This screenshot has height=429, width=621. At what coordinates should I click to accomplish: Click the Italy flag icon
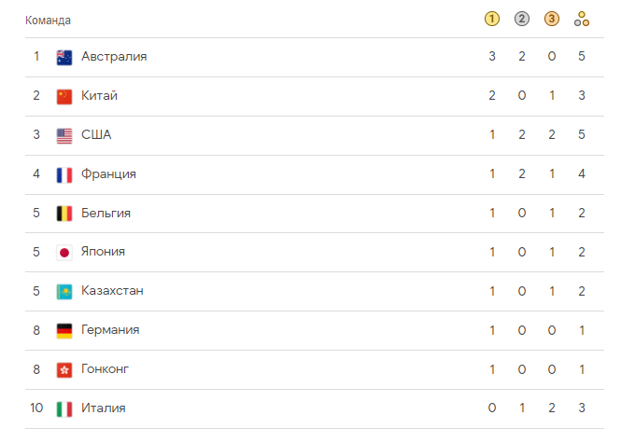[x=64, y=408]
